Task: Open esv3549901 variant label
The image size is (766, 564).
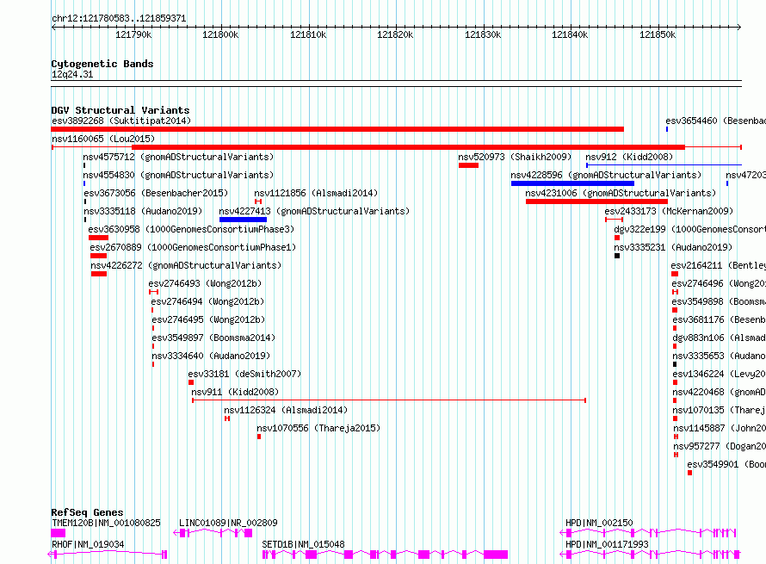Action: [x=726, y=464]
